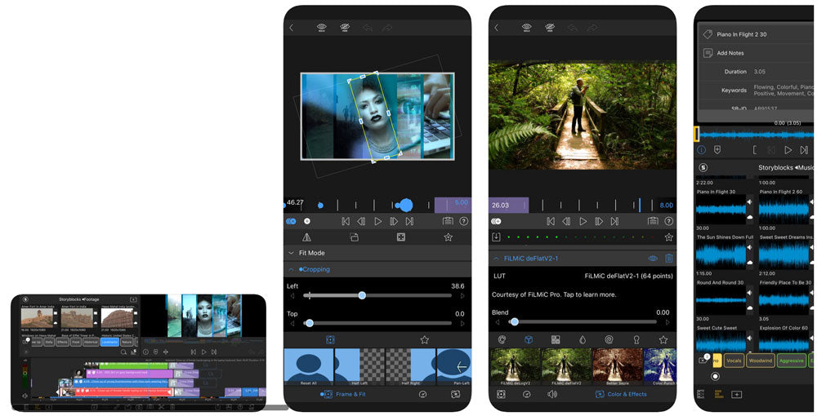The image size is (817, 416).
Task: Go back from the Frame & Fit editor
Action: pos(292,28)
